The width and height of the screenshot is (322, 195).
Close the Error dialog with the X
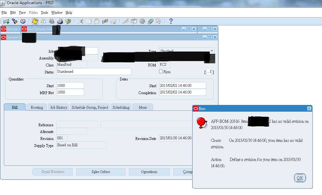pos(309,108)
